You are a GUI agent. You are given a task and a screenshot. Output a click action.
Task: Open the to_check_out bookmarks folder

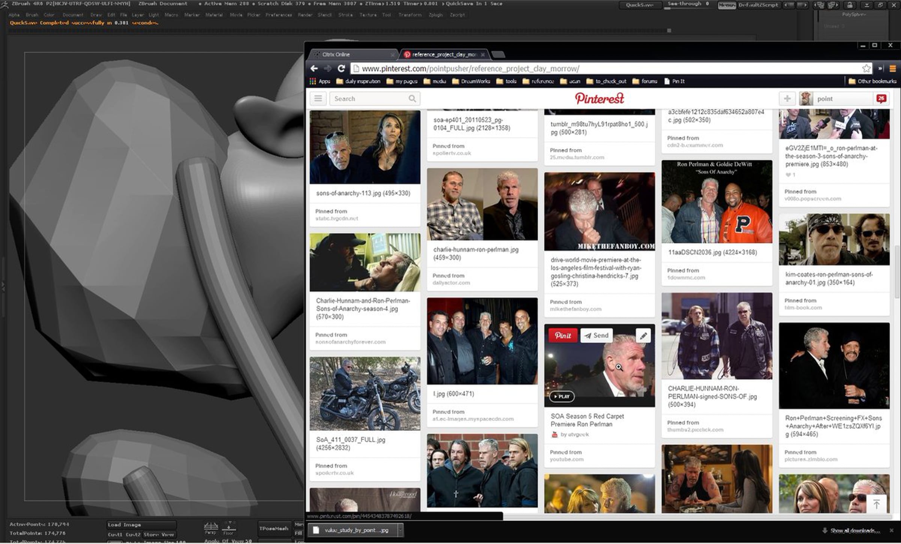pyautogui.click(x=606, y=81)
